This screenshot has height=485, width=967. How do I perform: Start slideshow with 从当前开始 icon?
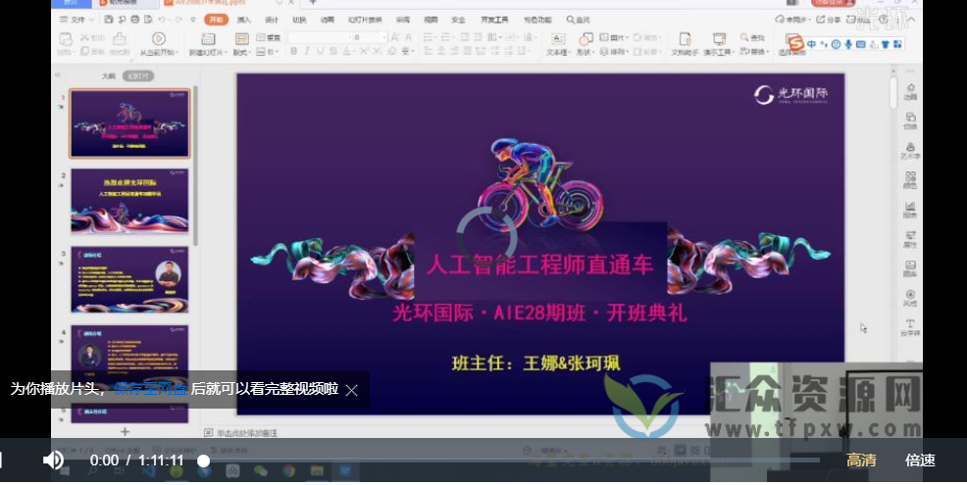159,39
